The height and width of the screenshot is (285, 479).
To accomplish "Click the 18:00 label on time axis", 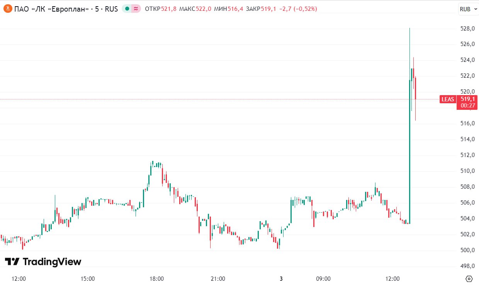I will tap(156, 279).
